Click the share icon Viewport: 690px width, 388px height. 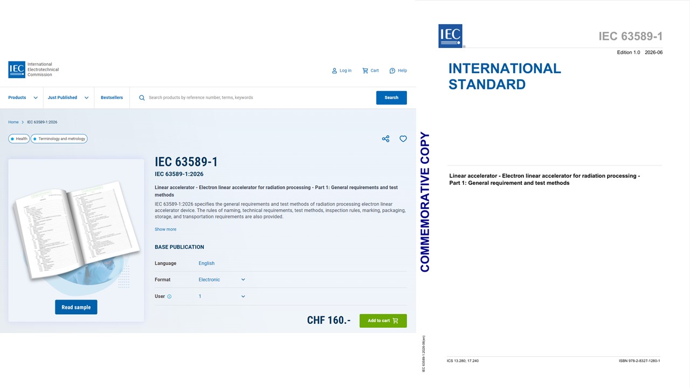[x=385, y=139]
